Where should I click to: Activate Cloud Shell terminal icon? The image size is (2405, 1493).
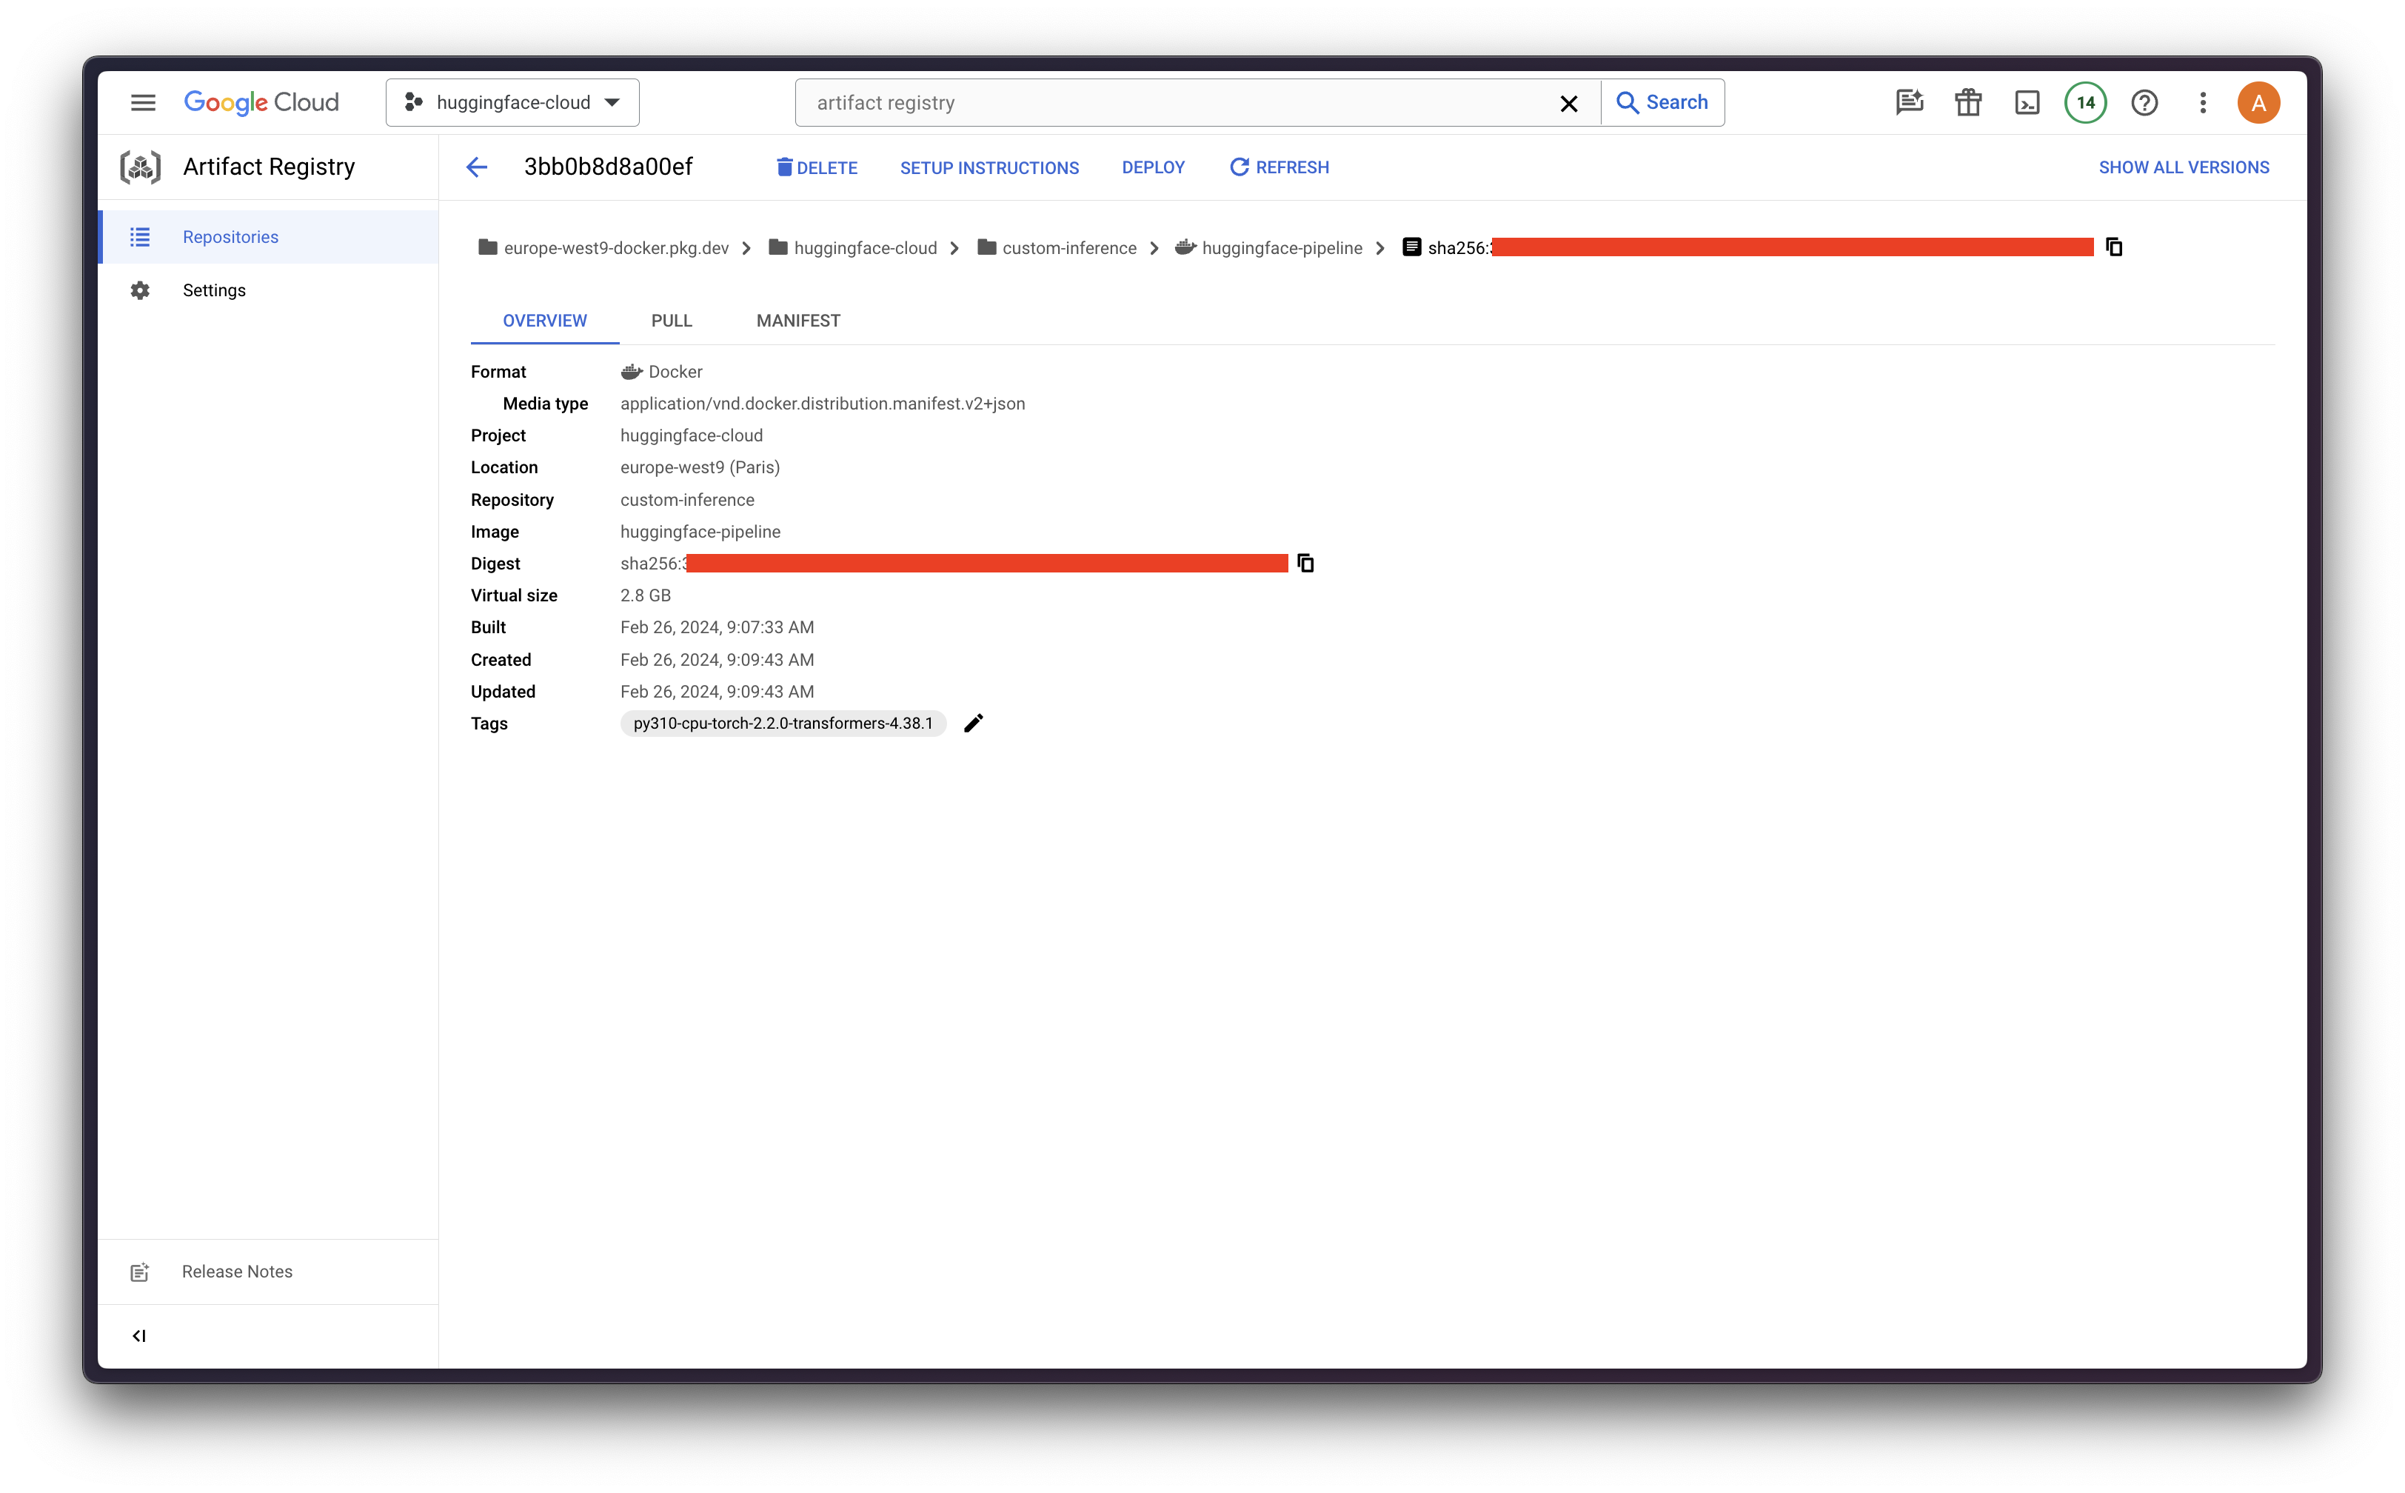click(x=2027, y=103)
